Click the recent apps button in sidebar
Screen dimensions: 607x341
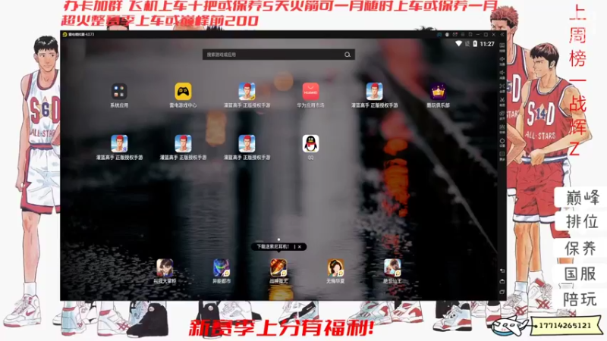point(502,292)
